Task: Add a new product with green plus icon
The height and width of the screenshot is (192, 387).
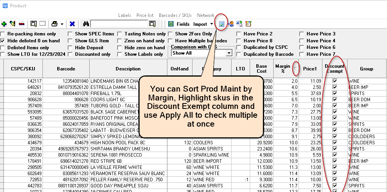Action: 4,24
